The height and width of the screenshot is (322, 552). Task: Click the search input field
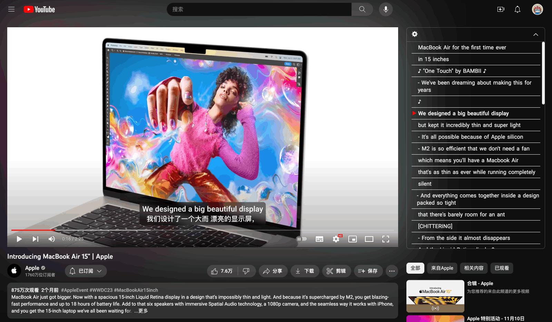259,9
